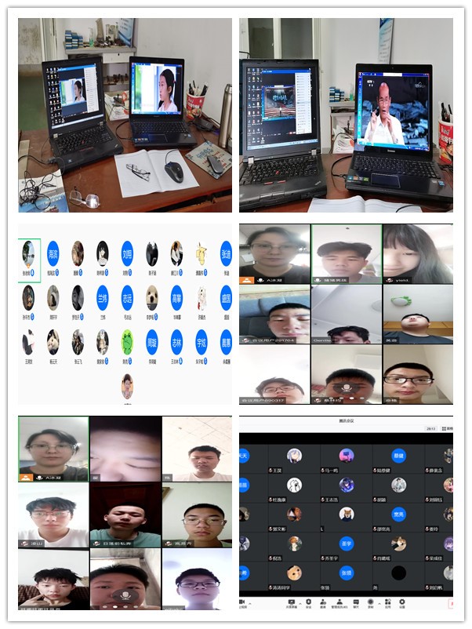Expand the arrow next to Record button
Screen dimensions: 472x629
coord(379,602)
